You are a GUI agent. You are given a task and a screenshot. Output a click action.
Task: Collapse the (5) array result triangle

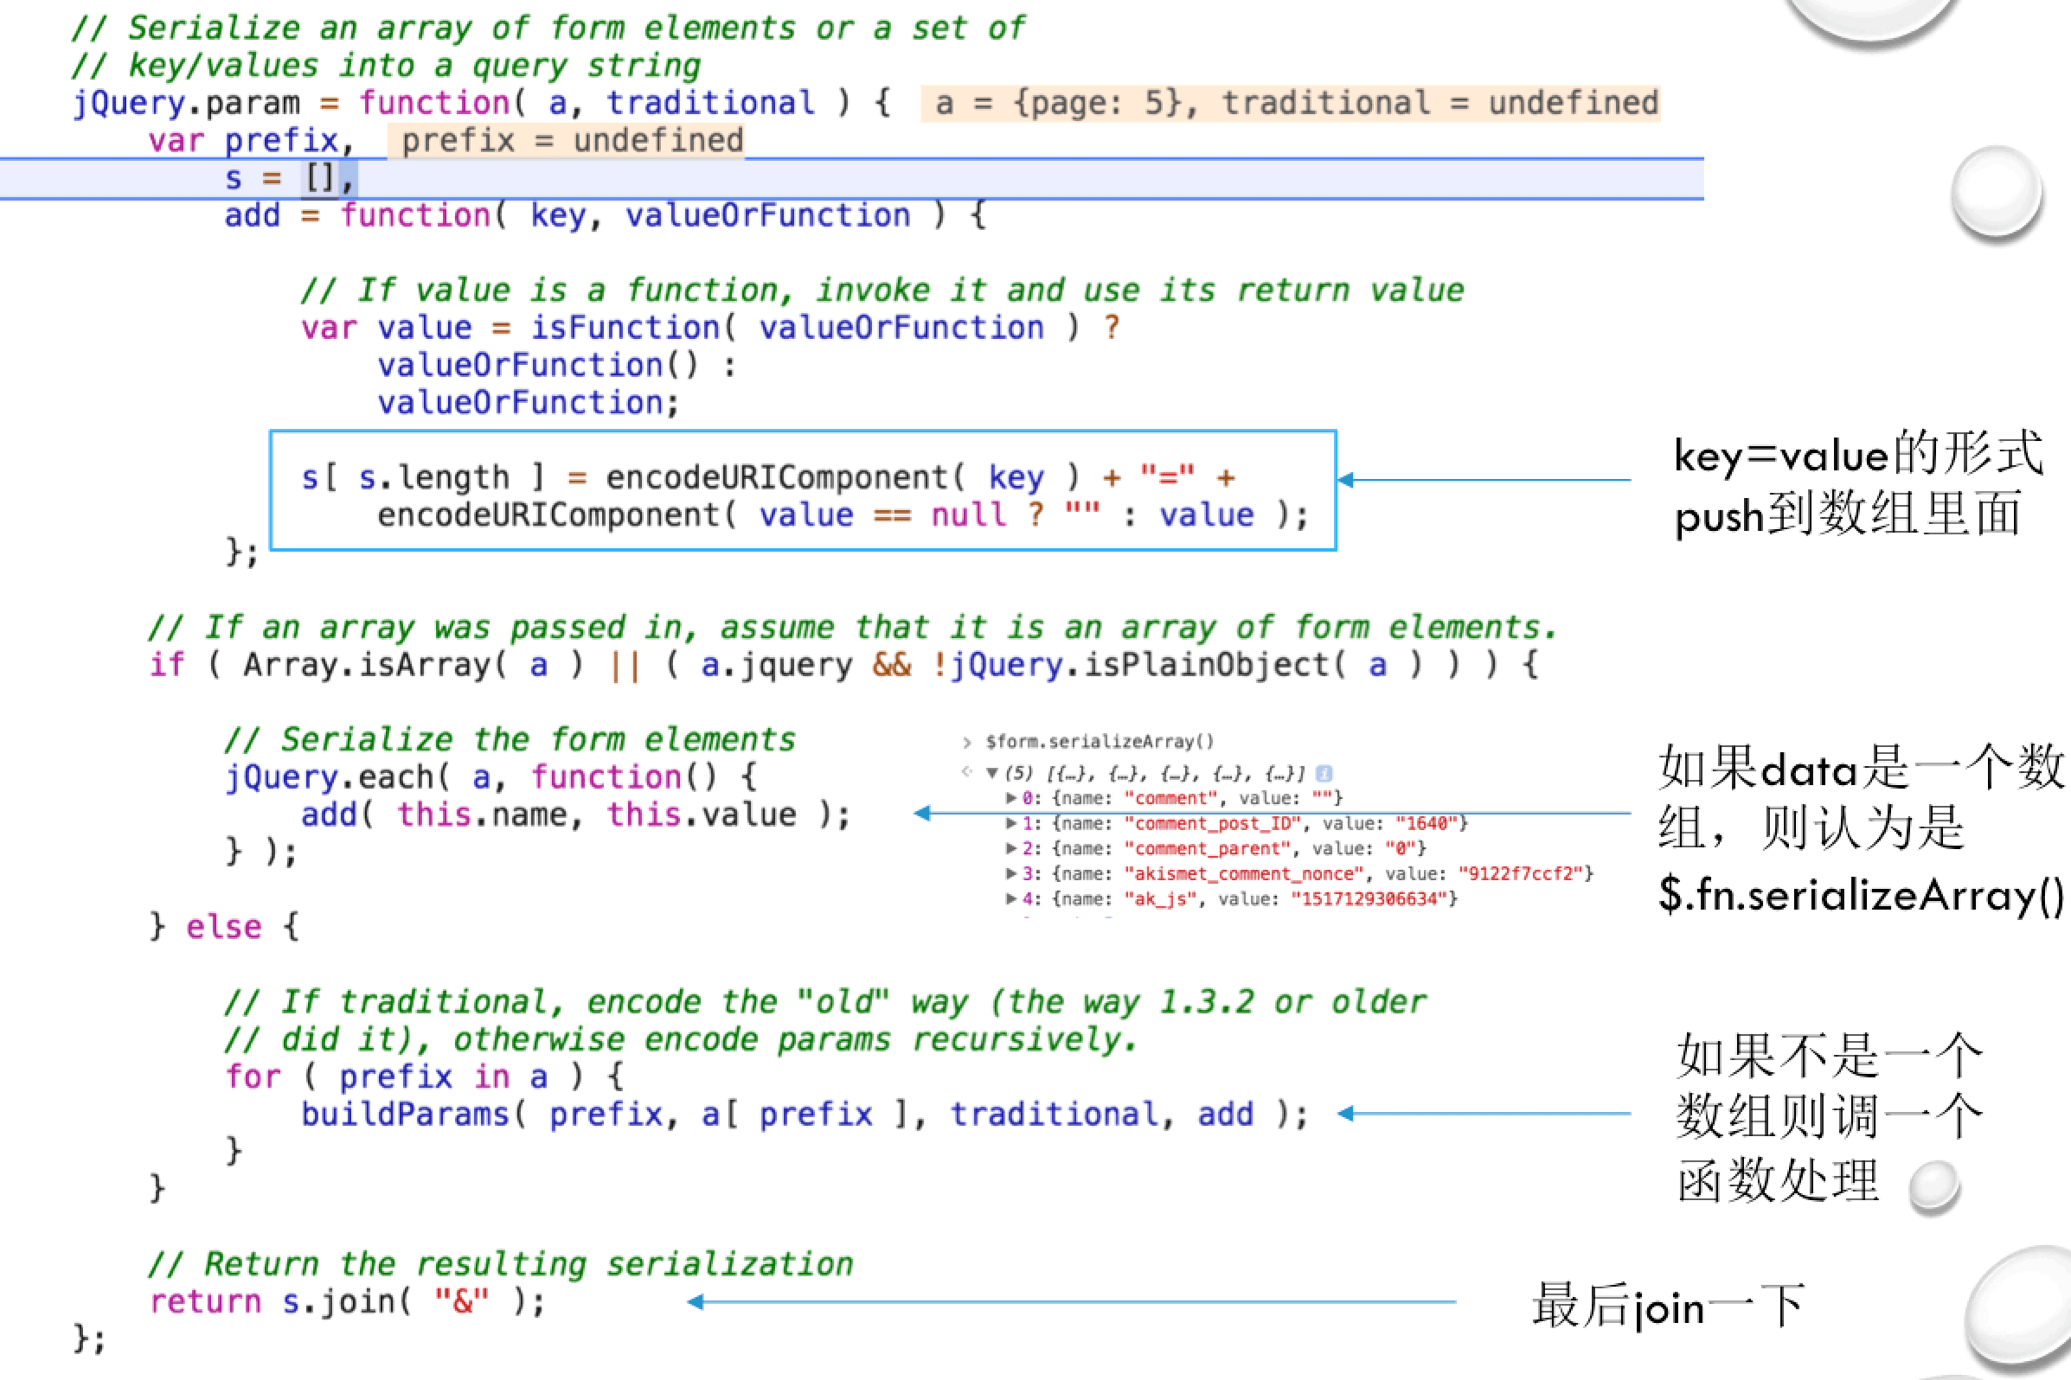tap(992, 774)
